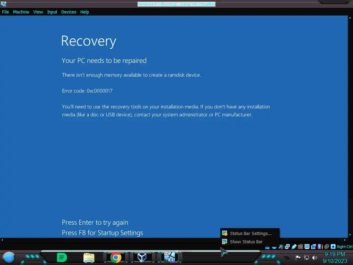Click the 'Recovery' heading
The width and height of the screenshot is (353, 265).
click(x=89, y=41)
